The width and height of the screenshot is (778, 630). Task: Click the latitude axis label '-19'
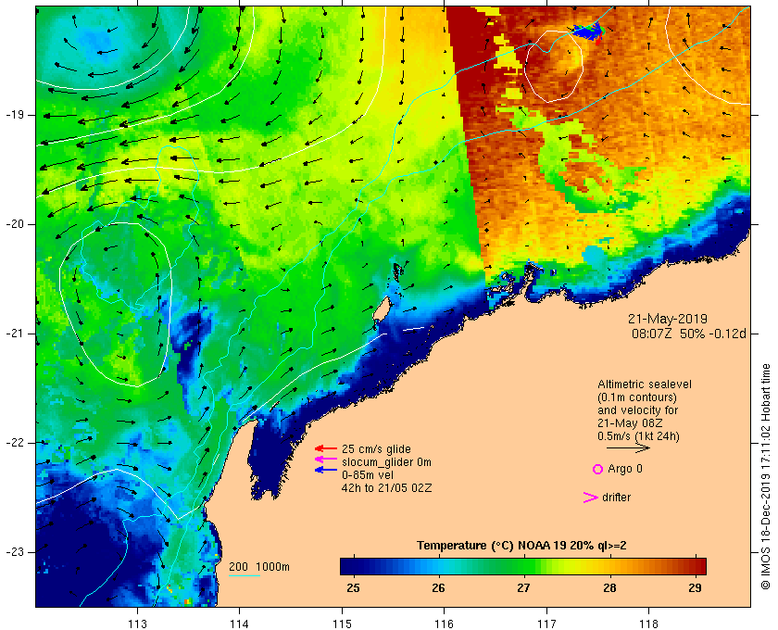[x=15, y=115]
